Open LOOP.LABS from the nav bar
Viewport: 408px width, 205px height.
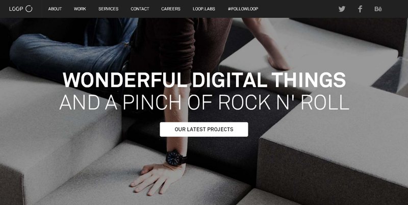pyautogui.click(x=203, y=9)
